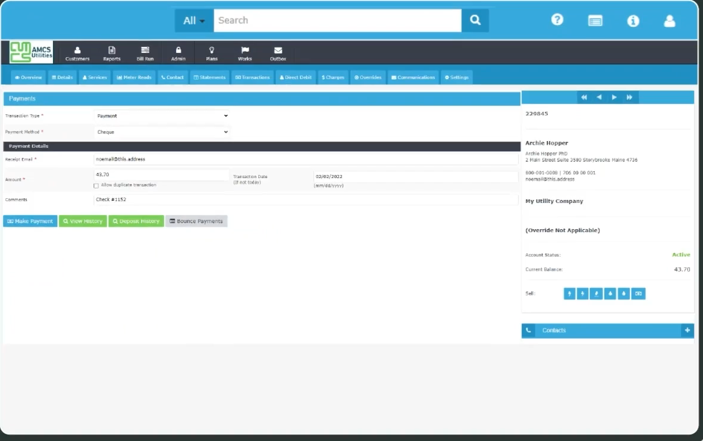
Task: Open the Direct Debit tab
Action: [296, 77]
